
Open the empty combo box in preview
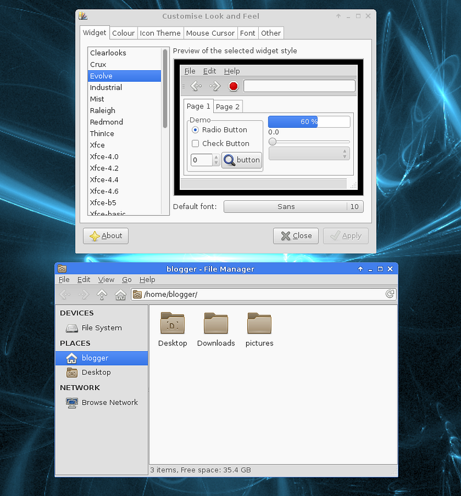click(x=309, y=154)
